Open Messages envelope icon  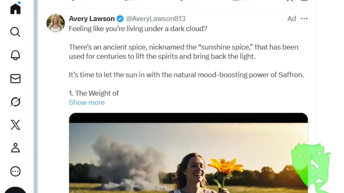coord(15,79)
